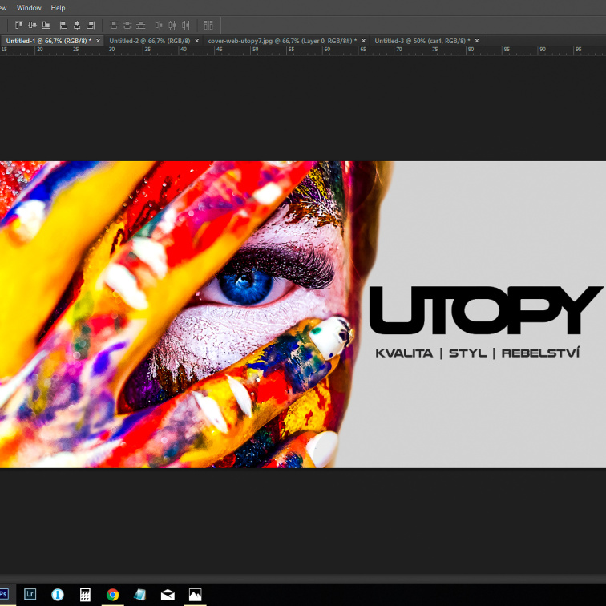Switch to the Untitled-2 document tab

[x=149, y=41]
